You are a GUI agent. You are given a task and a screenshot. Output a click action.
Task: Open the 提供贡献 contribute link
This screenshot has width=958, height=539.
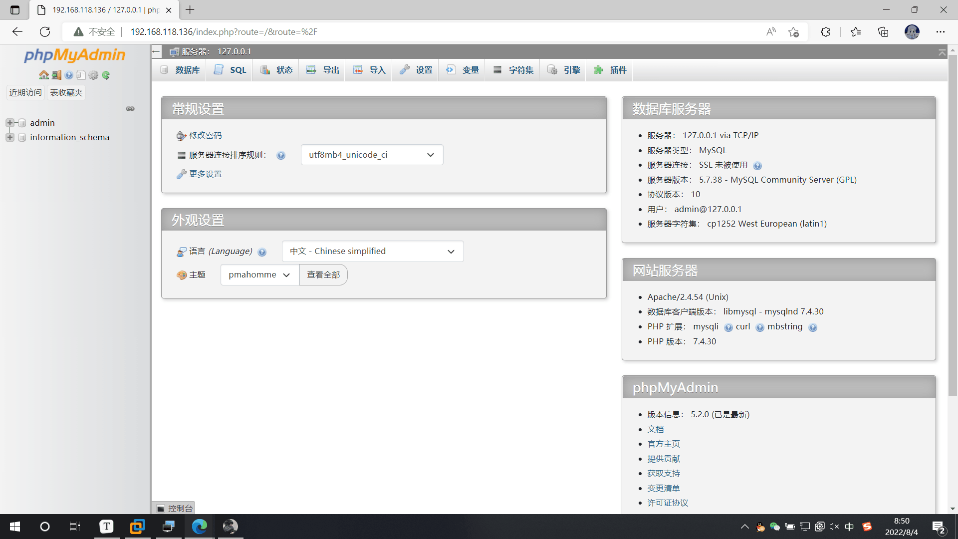pos(664,459)
